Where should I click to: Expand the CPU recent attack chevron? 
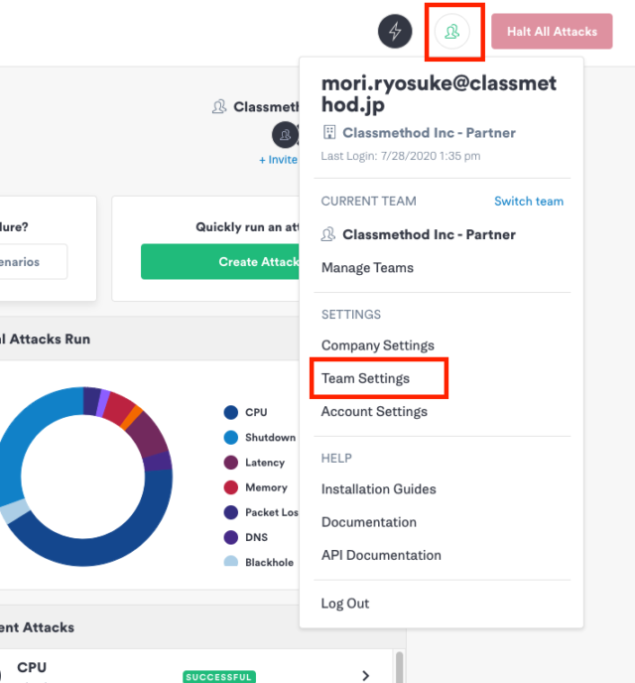(x=365, y=675)
